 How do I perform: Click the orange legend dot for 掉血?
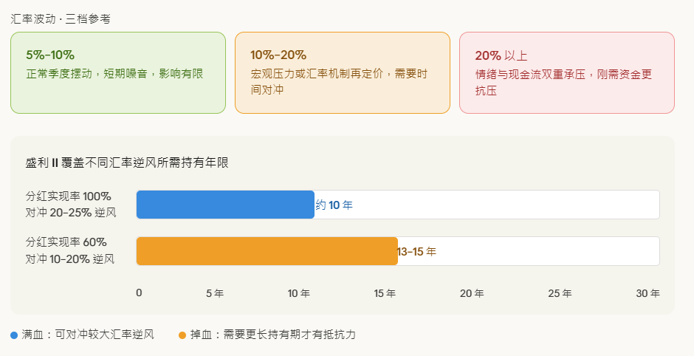point(182,335)
